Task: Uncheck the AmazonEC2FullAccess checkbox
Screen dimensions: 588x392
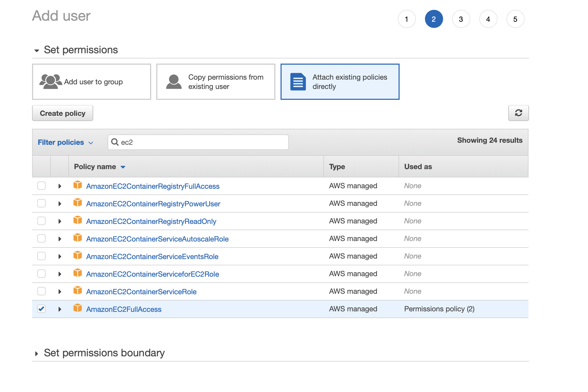Action: 41,309
